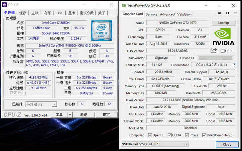The height and width of the screenshot is (151, 242).
Task: Open the 处理器 #1 selection dropdown
Action: [42, 104]
